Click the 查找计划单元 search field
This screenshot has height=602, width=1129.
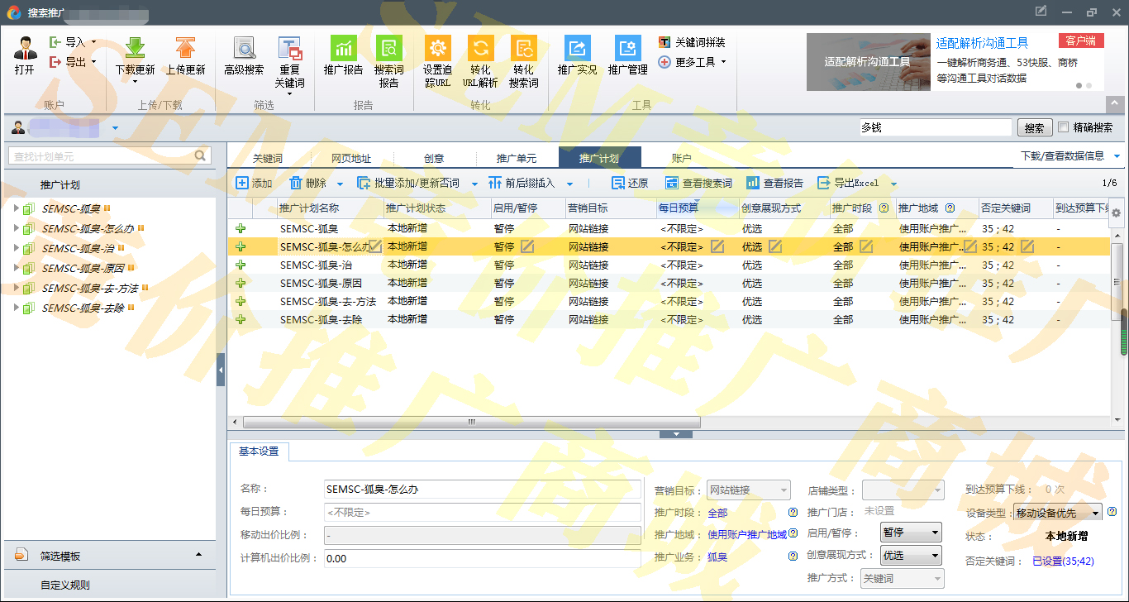[102, 155]
